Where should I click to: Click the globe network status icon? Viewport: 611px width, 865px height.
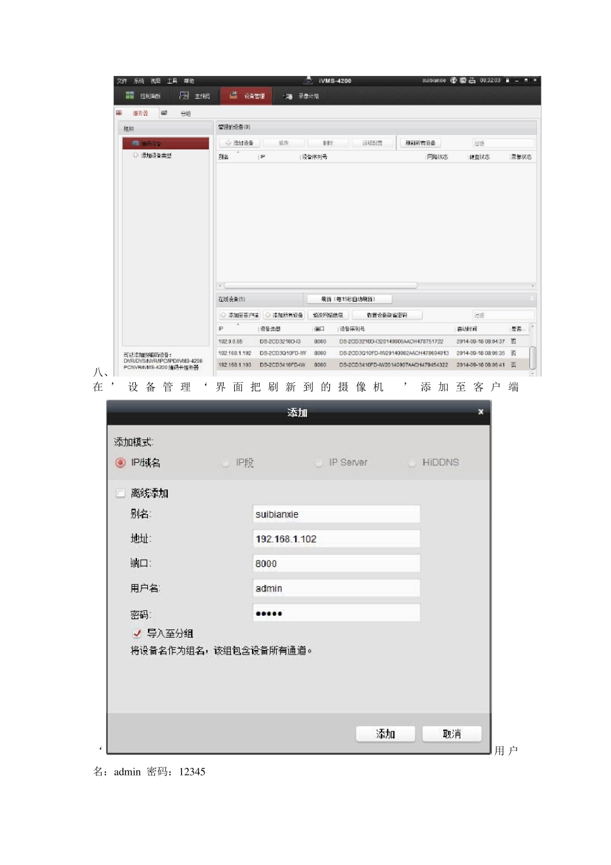tap(453, 80)
